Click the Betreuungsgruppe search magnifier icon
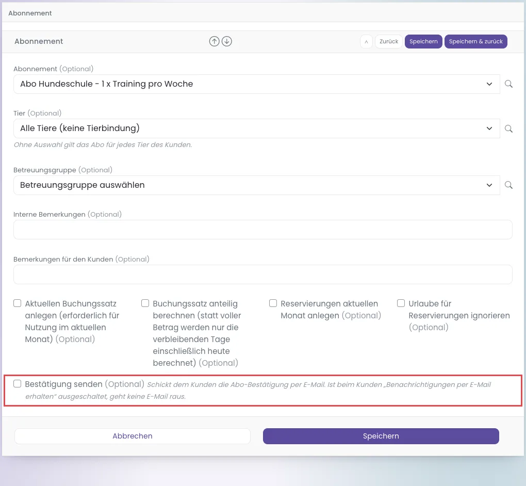The height and width of the screenshot is (486, 526). click(508, 185)
